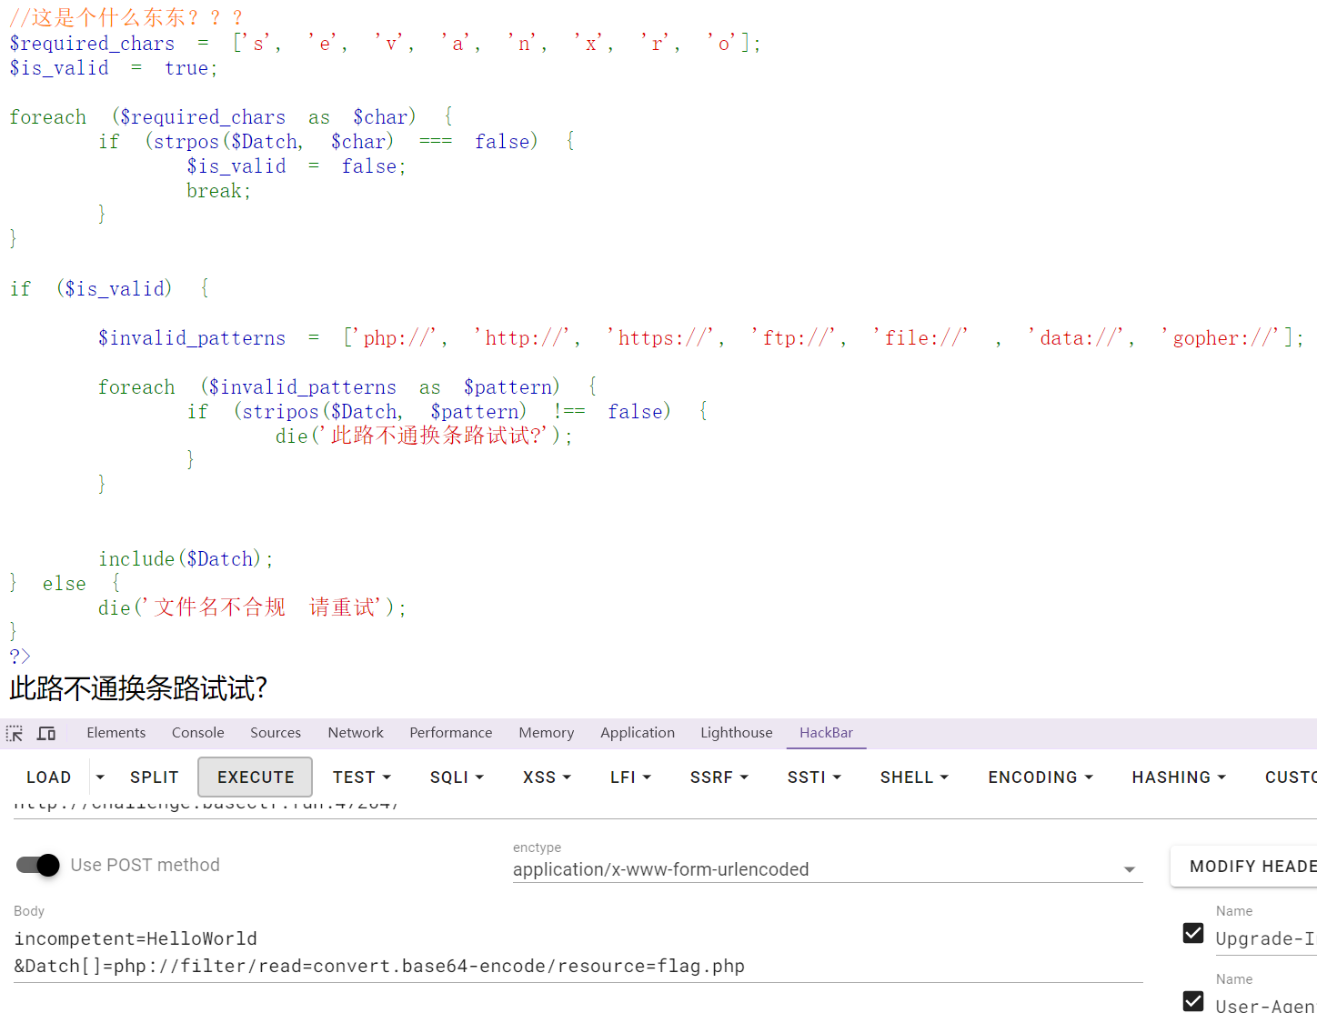
Task: Toggle the Use POST method switch
Action: pyautogui.click(x=38, y=865)
